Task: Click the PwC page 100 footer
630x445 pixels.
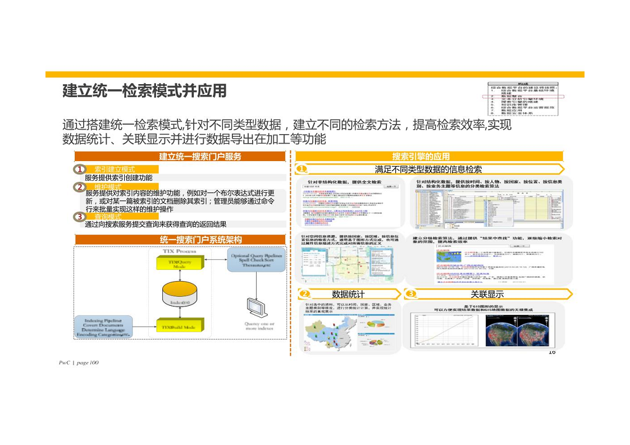Action: pos(79,363)
